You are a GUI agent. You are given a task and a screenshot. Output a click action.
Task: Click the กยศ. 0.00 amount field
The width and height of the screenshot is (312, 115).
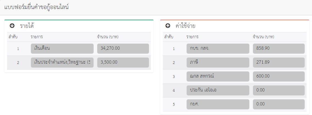[x=279, y=104]
